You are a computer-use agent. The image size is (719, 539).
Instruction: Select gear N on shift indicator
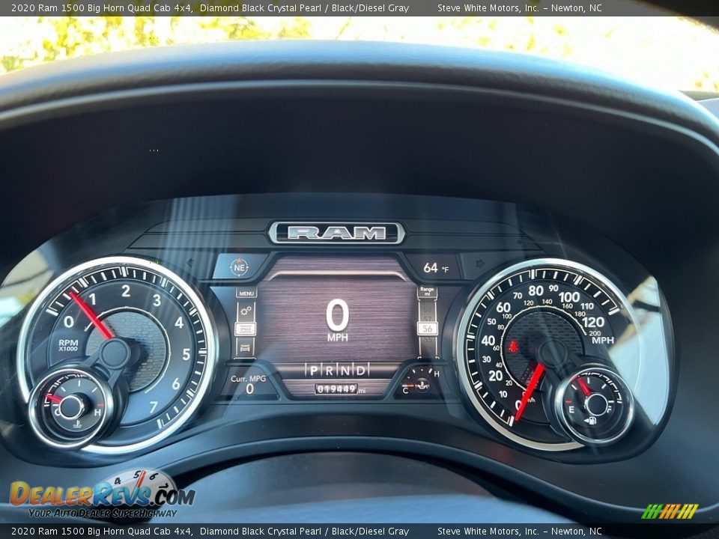[x=345, y=371]
